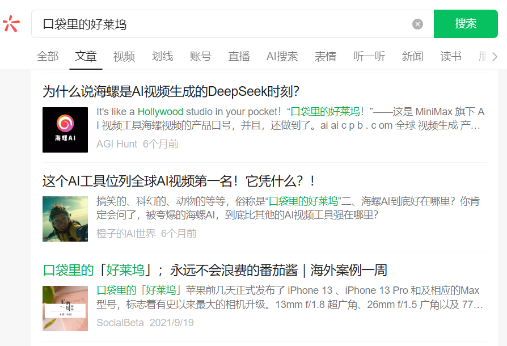Select the 听一听 tab
This screenshot has width=507, height=346.
[369, 57]
